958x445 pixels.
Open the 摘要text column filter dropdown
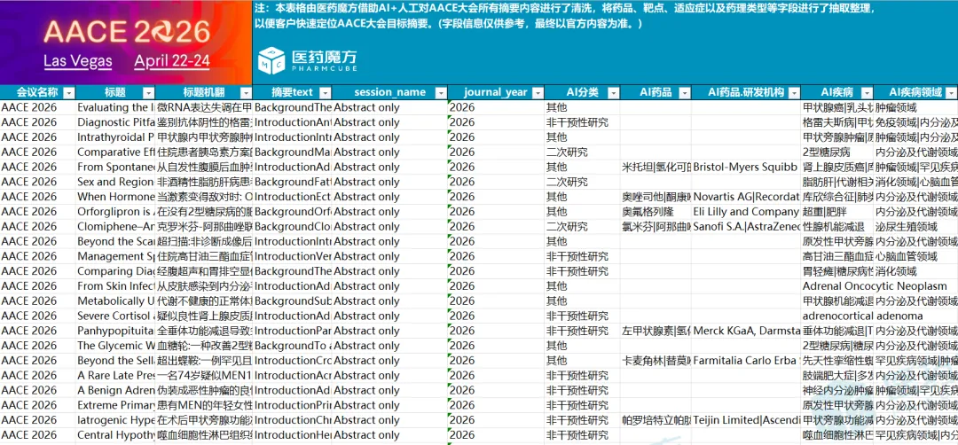coord(326,92)
